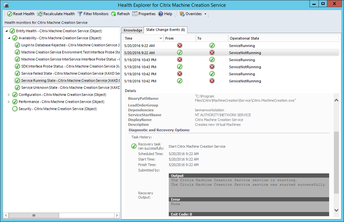The height and width of the screenshot is (222, 344).
Task: Sort events by the Time column
Action: point(143,38)
